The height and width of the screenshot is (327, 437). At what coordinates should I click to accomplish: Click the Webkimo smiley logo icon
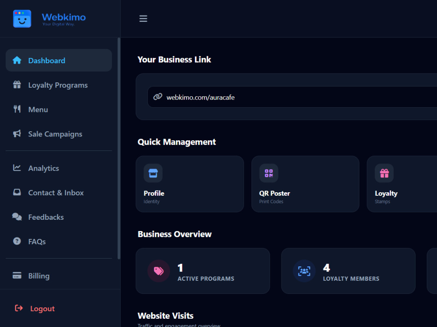click(x=22, y=19)
